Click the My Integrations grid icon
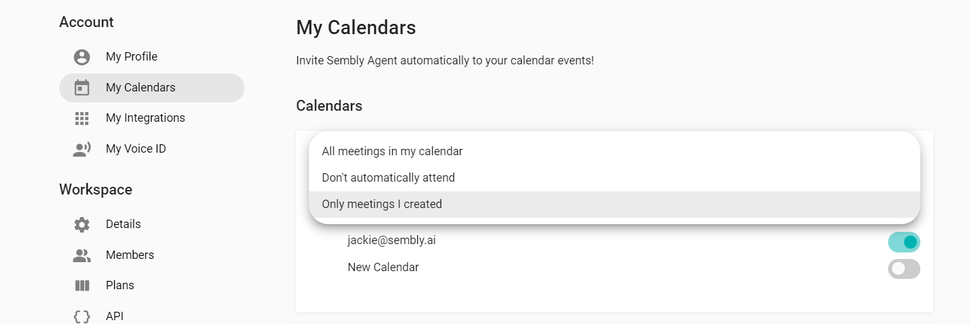The height and width of the screenshot is (324, 970). click(x=82, y=119)
